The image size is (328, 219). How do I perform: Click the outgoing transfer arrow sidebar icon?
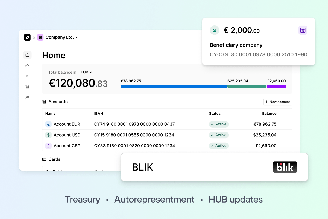[27, 76]
